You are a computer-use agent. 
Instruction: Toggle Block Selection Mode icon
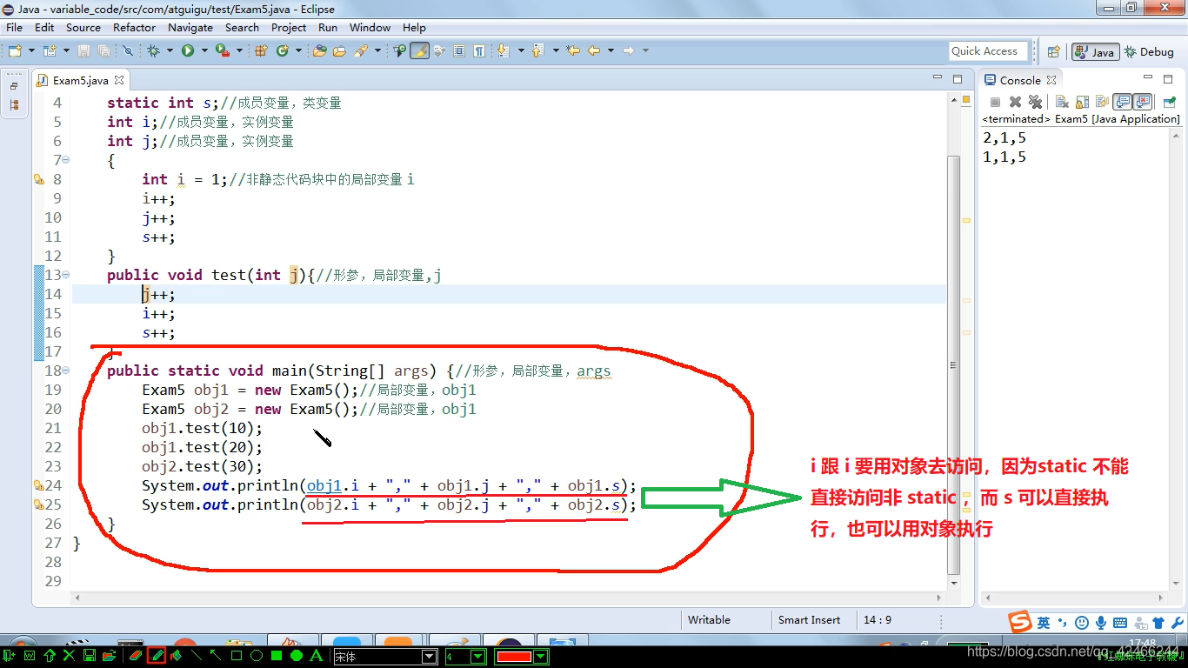coord(459,51)
